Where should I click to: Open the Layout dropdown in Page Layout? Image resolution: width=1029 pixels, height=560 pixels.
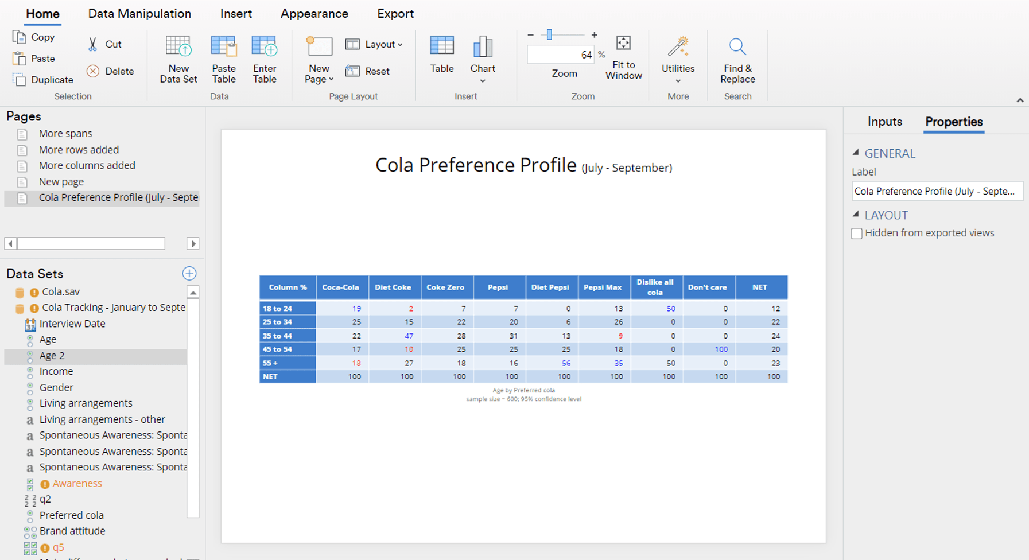tap(374, 44)
